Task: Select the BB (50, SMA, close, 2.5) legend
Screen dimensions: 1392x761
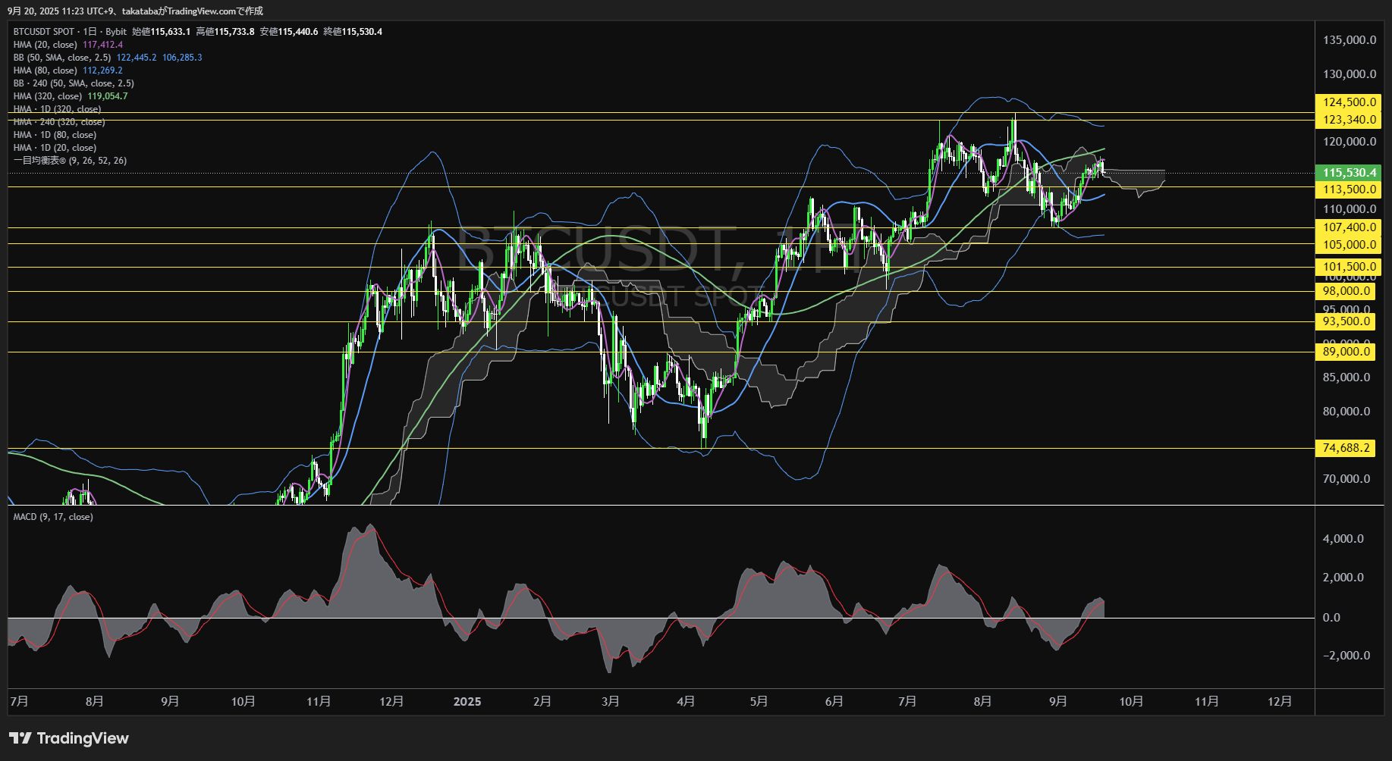Action: pyautogui.click(x=61, y=58)
